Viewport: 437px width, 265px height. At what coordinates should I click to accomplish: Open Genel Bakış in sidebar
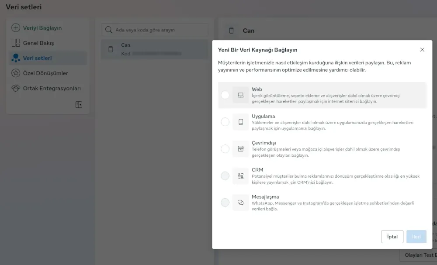[38, 43]
